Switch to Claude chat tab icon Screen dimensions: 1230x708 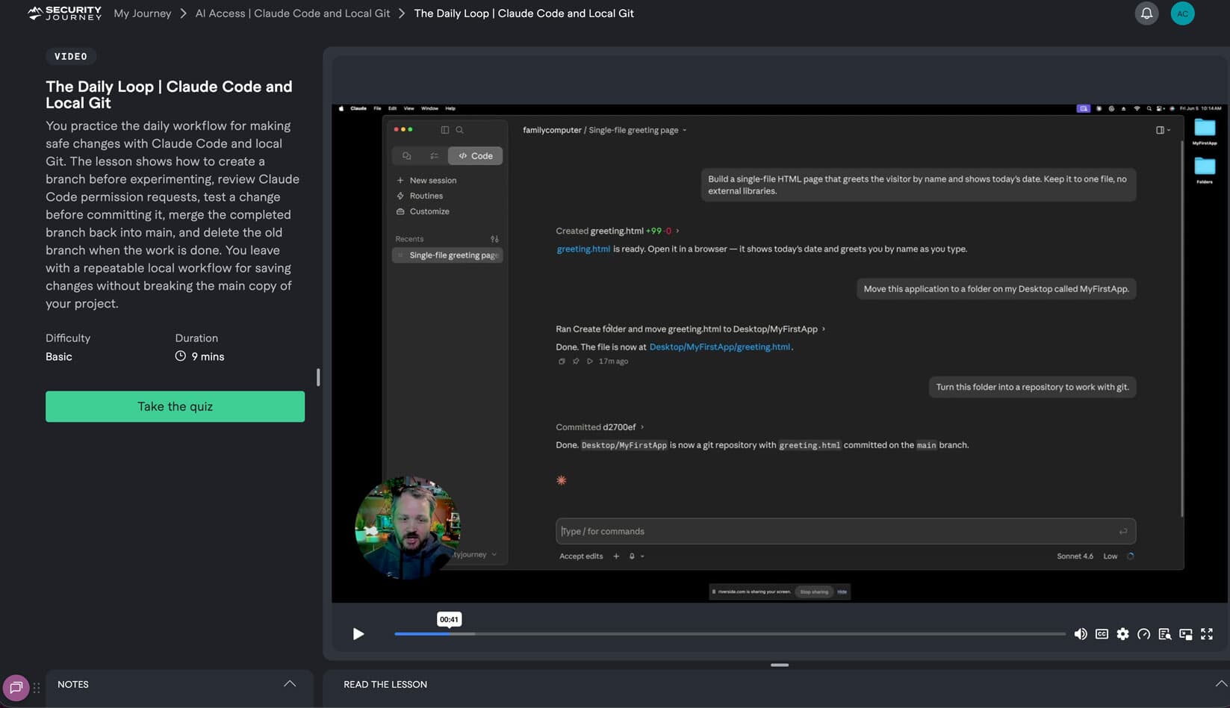coord(406,156)
